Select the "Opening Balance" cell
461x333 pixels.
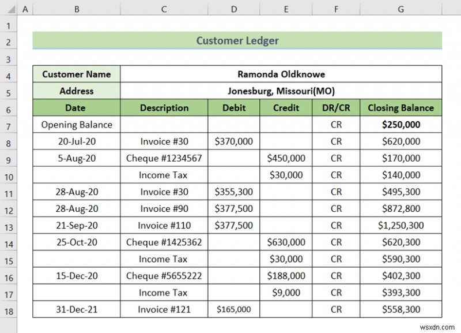(x=76, y=125)
